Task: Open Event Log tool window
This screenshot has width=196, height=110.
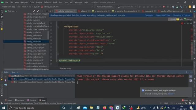Action: coord(187,100)
